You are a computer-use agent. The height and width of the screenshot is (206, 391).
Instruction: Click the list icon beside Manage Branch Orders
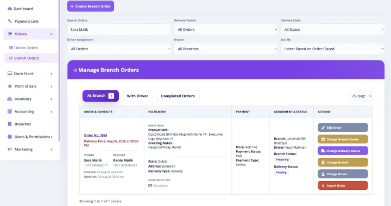pyautogui.click(x=75, y=70)
